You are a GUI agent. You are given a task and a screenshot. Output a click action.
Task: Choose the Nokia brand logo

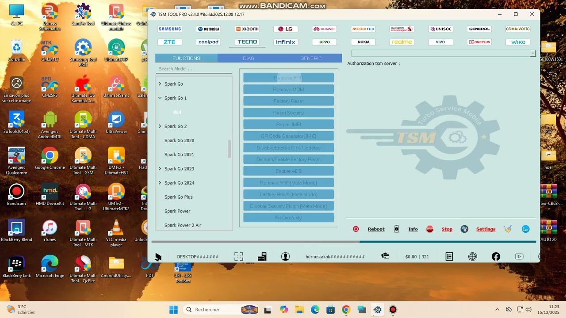[x=363, y=42]
